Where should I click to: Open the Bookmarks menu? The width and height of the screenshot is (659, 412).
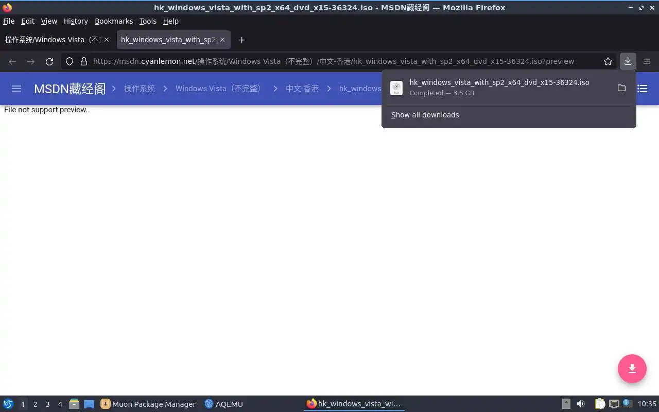click(114, 21)
